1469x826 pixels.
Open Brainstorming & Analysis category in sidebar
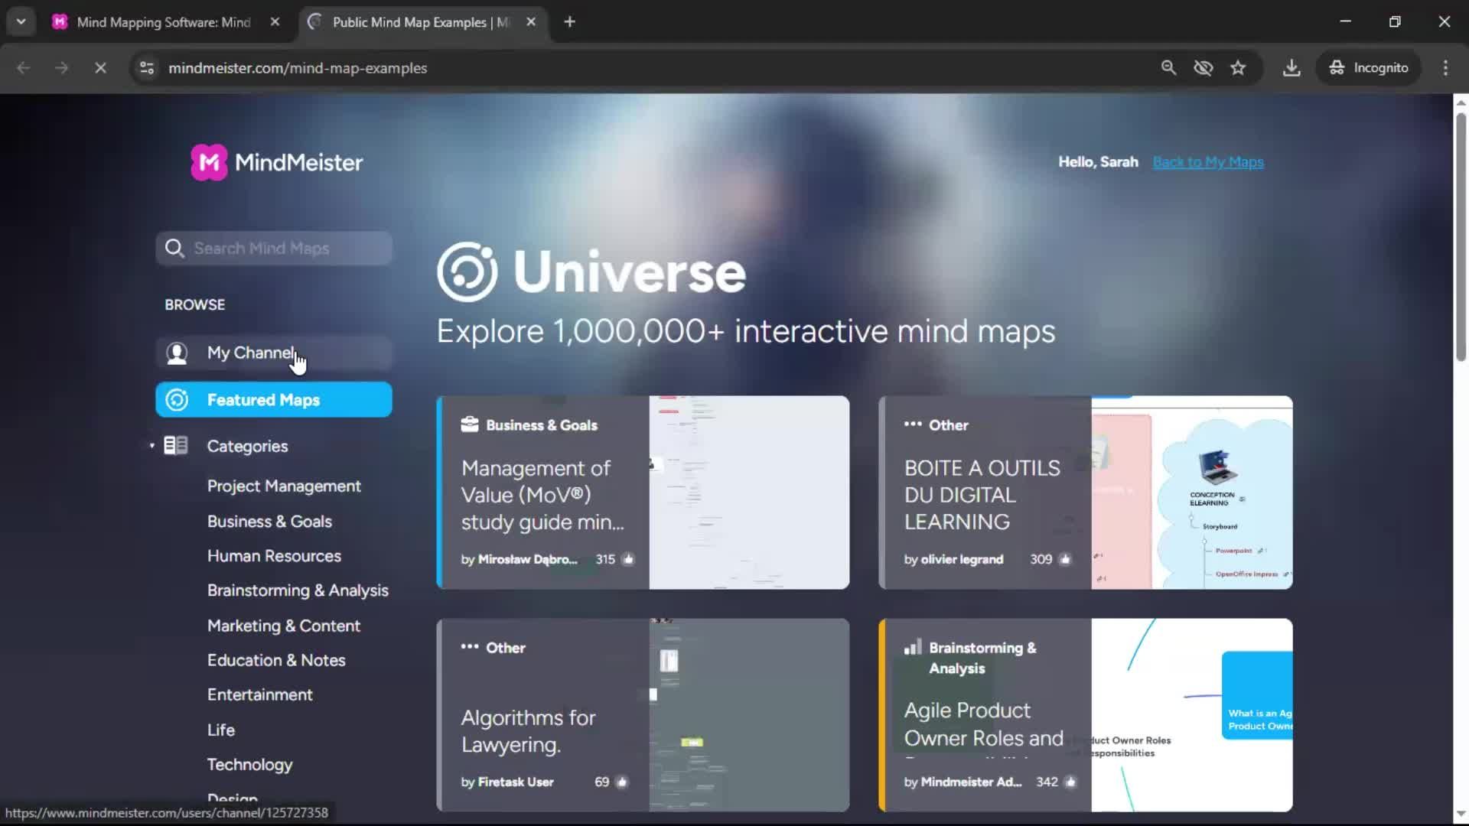[x=298, y=590]
